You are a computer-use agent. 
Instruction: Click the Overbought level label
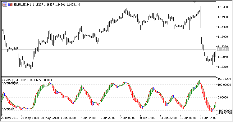tap(10, 83)
